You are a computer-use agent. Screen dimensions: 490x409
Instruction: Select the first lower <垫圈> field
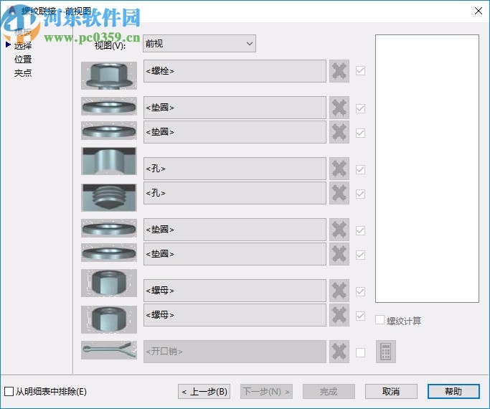click(x=235, y=230)
